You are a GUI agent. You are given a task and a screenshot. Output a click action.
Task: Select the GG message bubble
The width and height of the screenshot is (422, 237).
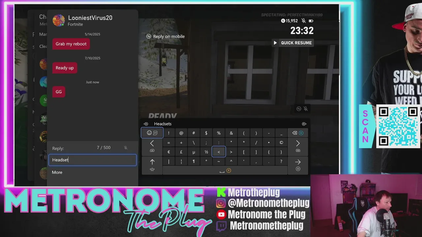pos(59,92)
